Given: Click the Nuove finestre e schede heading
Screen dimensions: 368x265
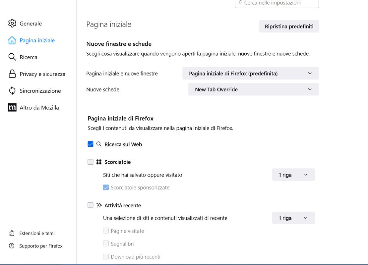Looking at the screenshot, I should point(119,44).
